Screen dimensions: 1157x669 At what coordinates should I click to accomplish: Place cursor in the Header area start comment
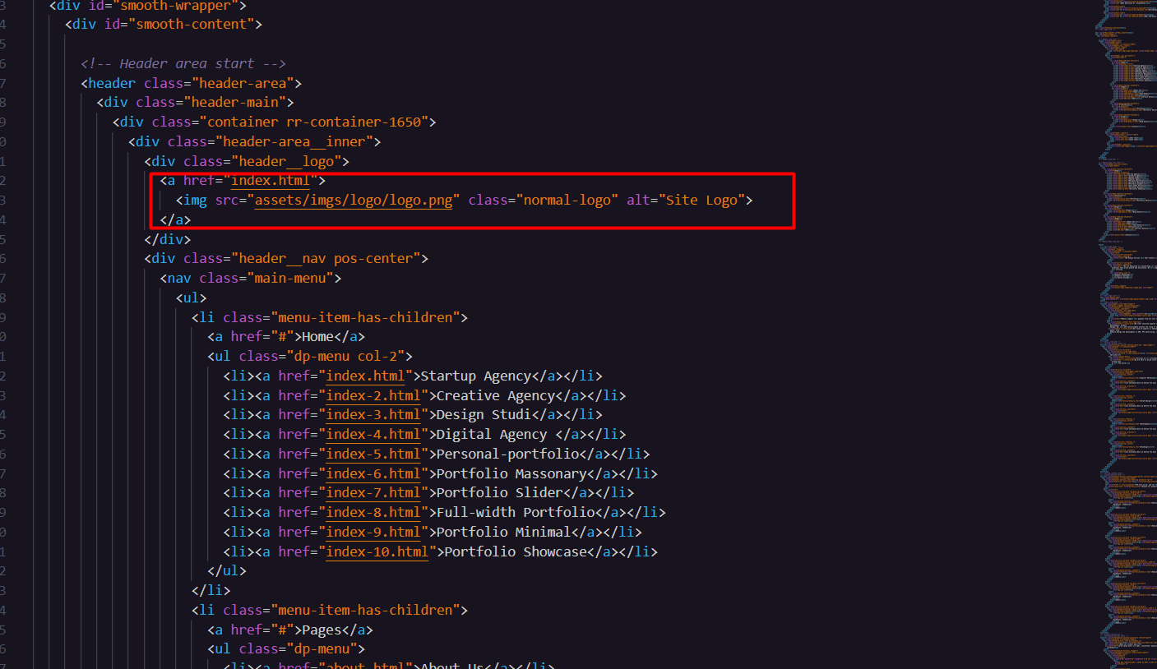[x=183, y=63]
